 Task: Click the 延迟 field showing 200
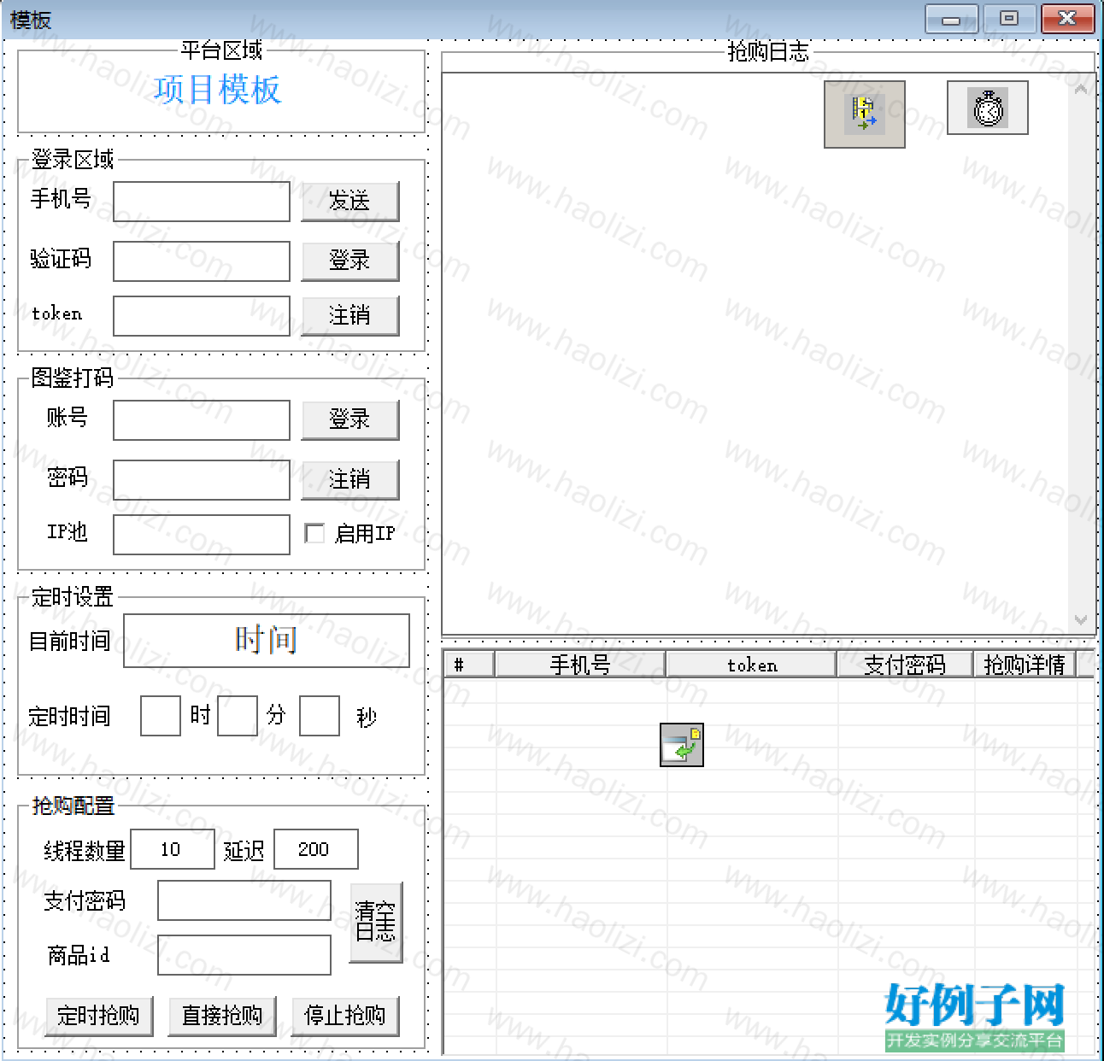(316, 849)
